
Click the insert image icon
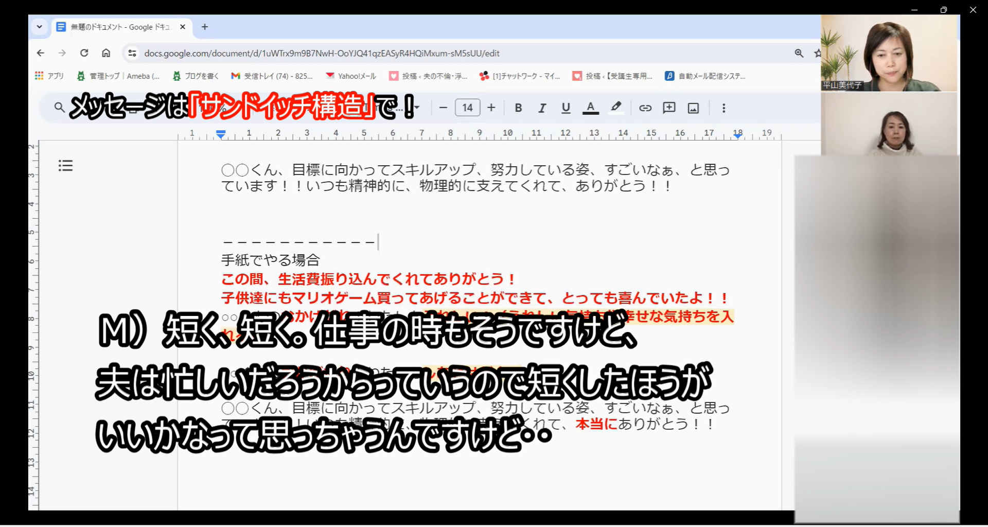pos(693,108)
